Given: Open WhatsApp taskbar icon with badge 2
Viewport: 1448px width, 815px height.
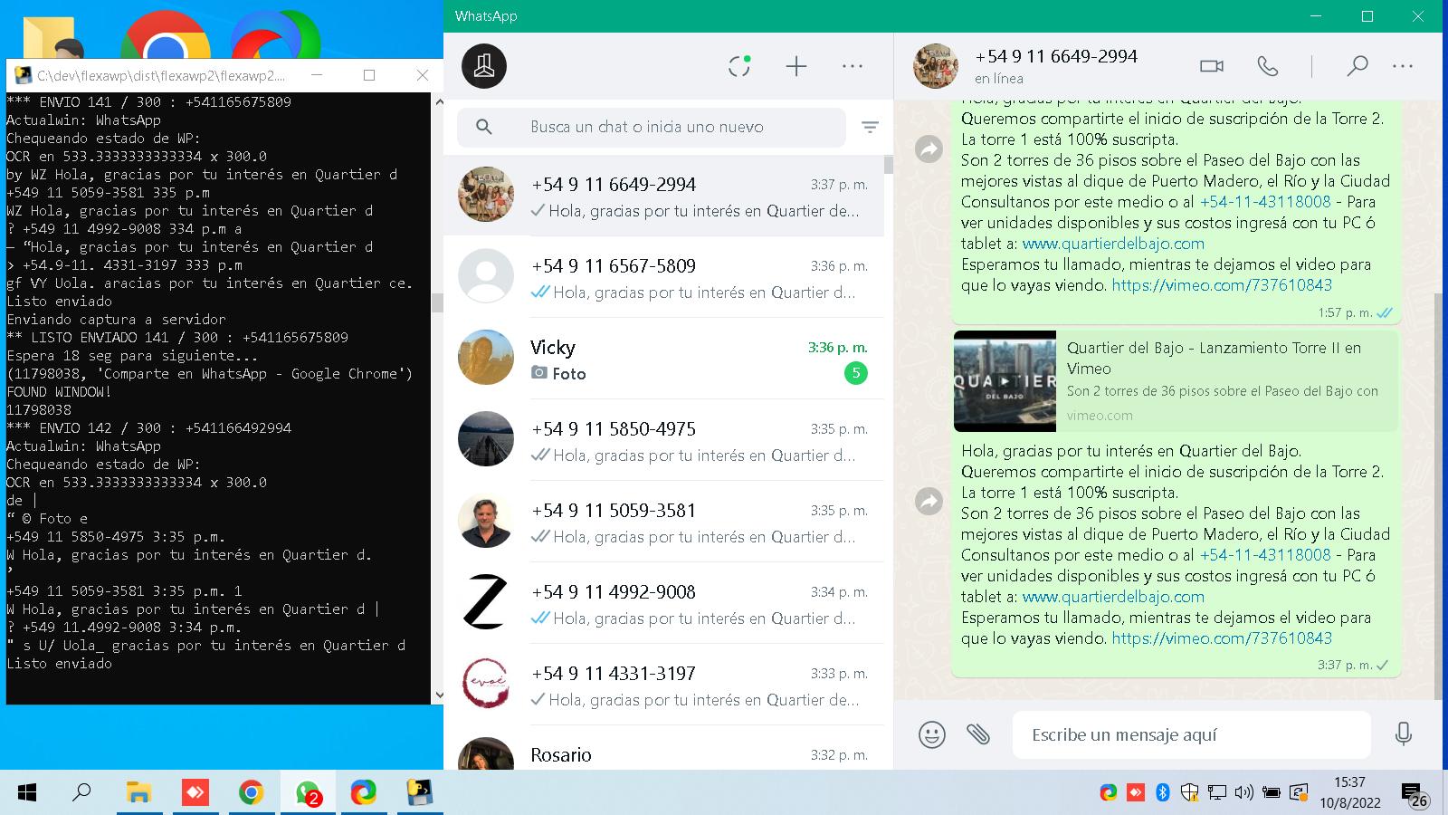Looking at the screenshot, I should (308, 793).
